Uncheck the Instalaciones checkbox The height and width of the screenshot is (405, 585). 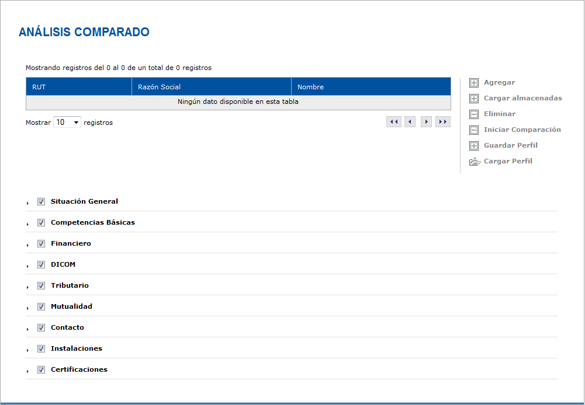[41, 349]
